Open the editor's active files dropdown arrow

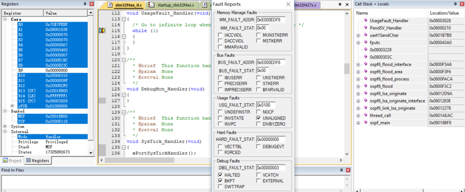pyautogui.click(x=340, y=5)
